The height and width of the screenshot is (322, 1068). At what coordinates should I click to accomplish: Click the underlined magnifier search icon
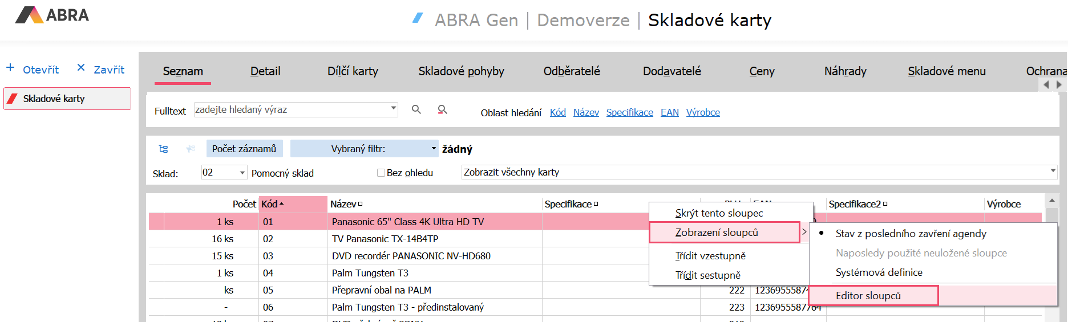(x=442, y=109)
